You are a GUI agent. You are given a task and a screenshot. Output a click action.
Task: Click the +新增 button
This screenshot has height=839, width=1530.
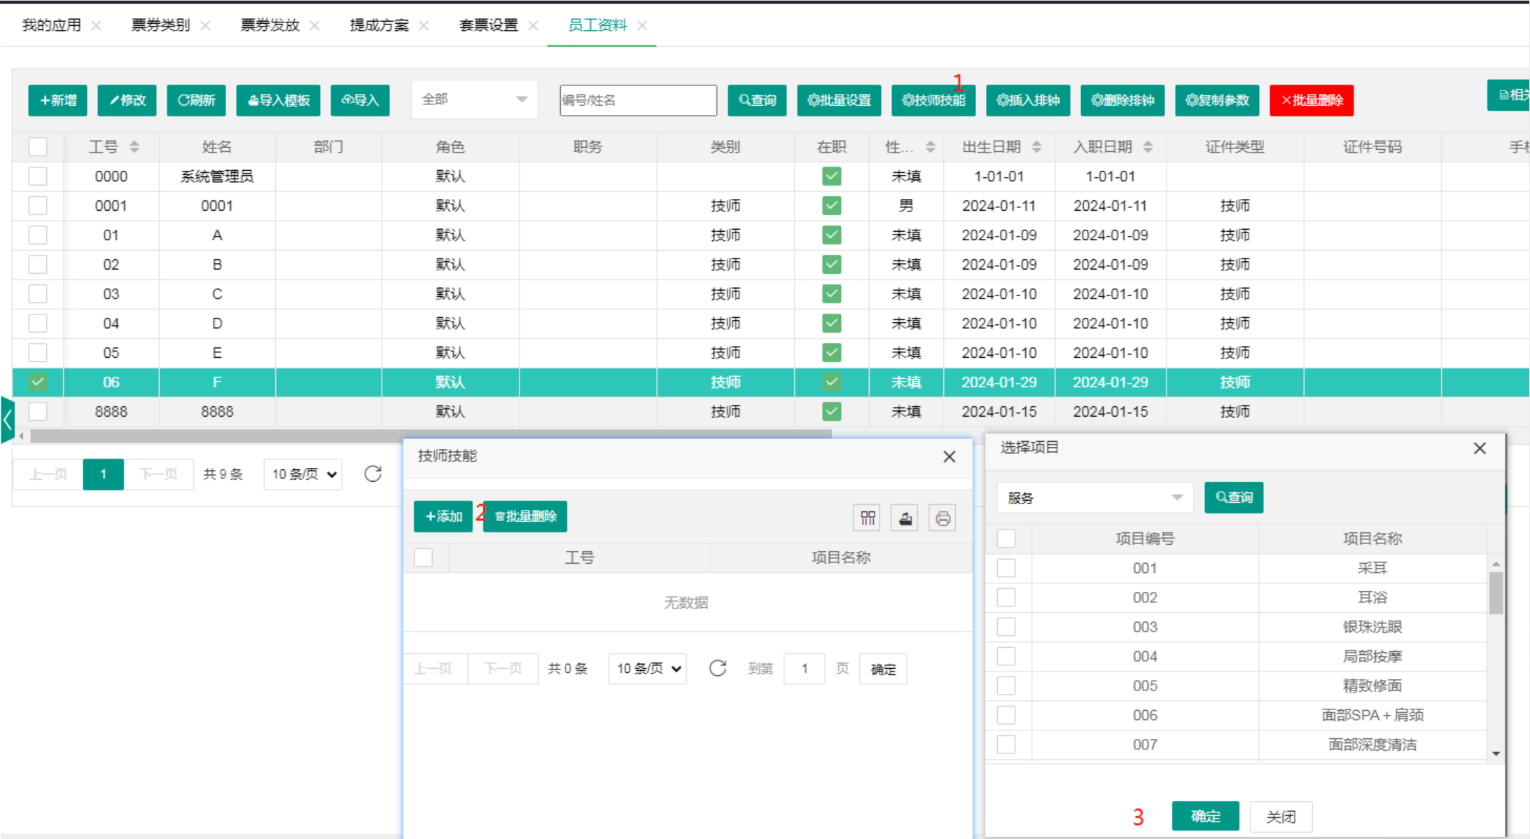pos(58,100)
